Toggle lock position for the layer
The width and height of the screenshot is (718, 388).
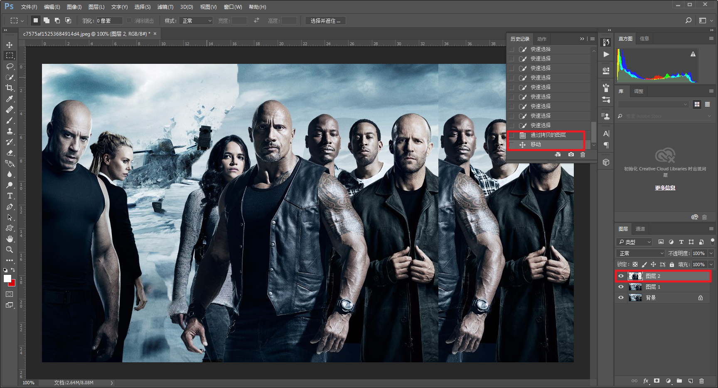click(653, 264)
